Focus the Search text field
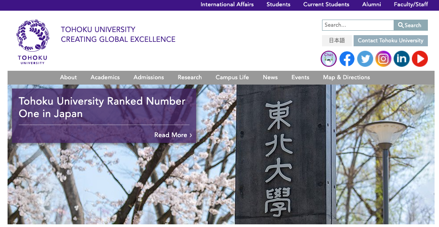439x227 pixels. tap(358, 25)
